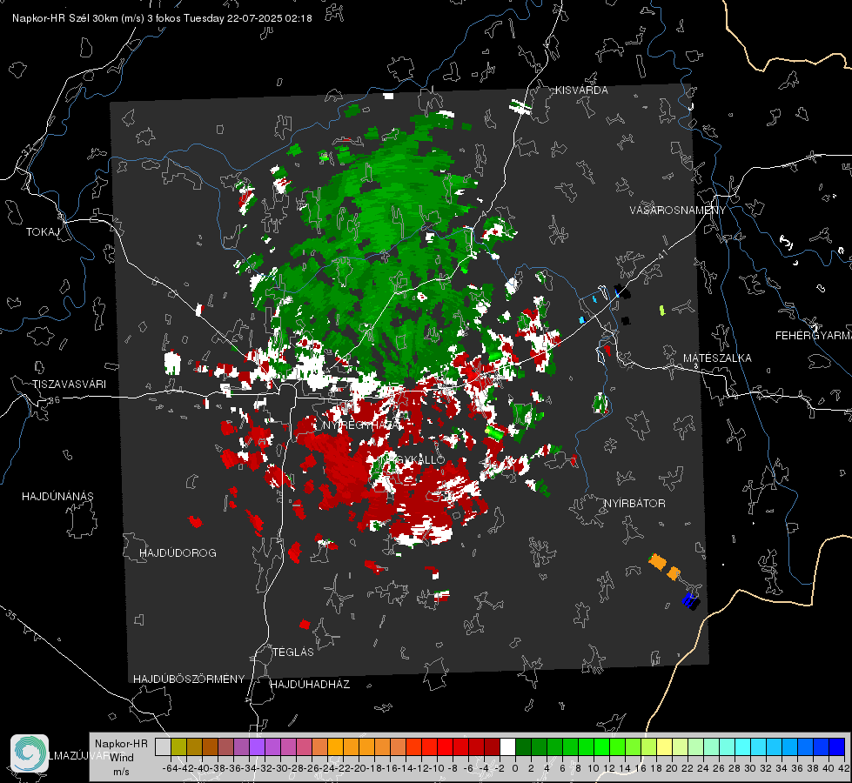Select the VÁSÁROSNAMÉNY town label
This screenshot has height=783, width=852.
point(678,210)
